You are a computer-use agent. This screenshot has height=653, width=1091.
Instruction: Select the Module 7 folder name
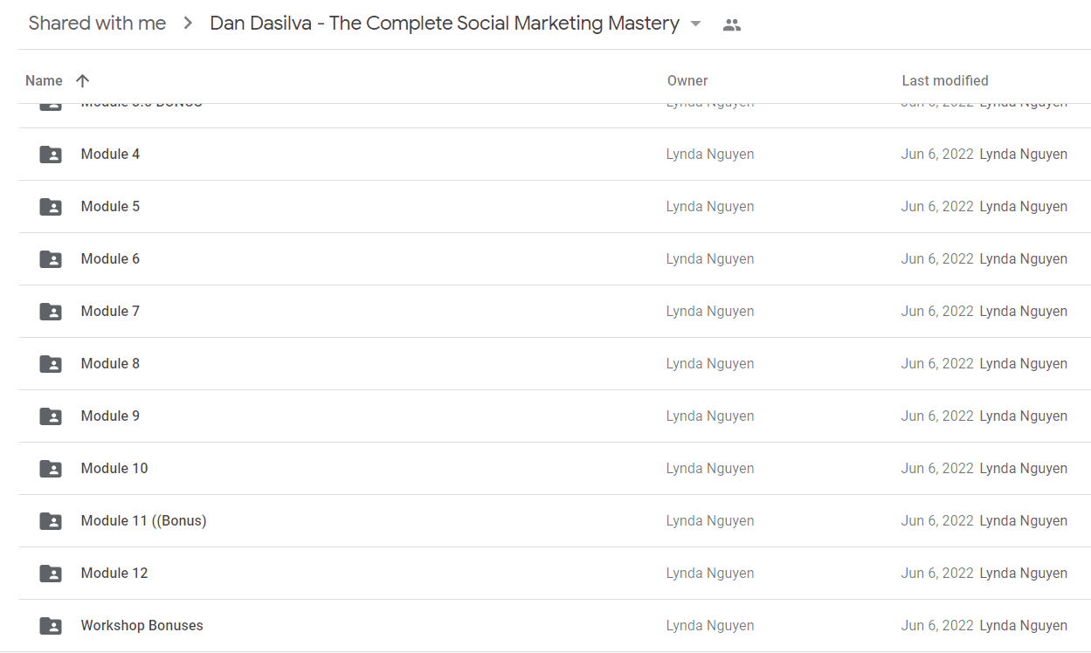[x=110, y=311]
